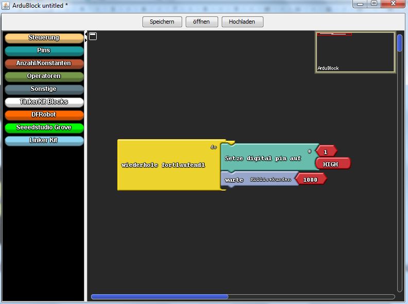Open the DFRobot block category
Viewport: 408px width, 304px height.
point(44,115)
